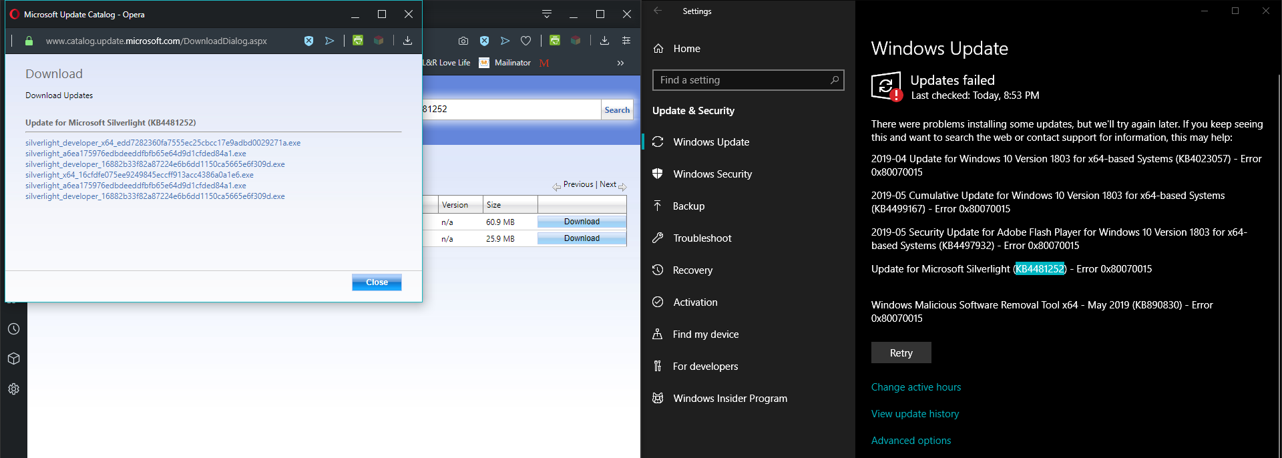Image resolution: width=1282 pixels, height=458 pixels.
Task: Open Advanced options link
Action: (911, 441)
